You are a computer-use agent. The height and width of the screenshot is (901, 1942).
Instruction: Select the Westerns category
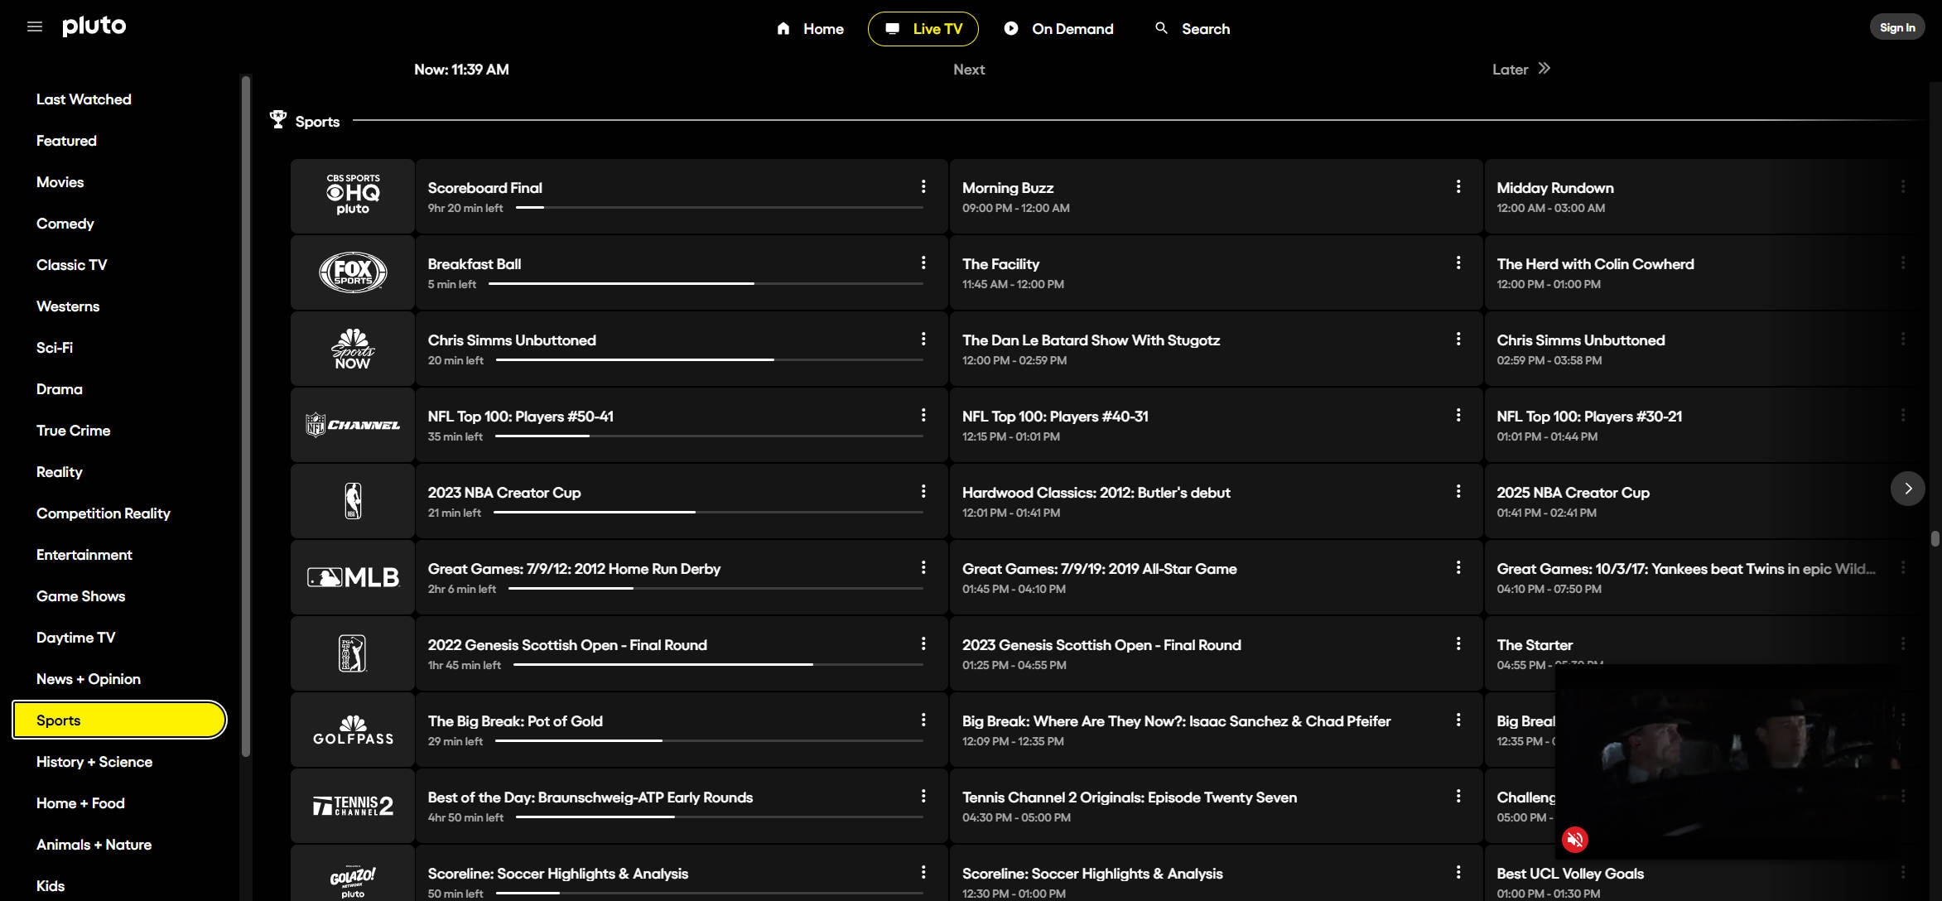[x=68, y=306]
